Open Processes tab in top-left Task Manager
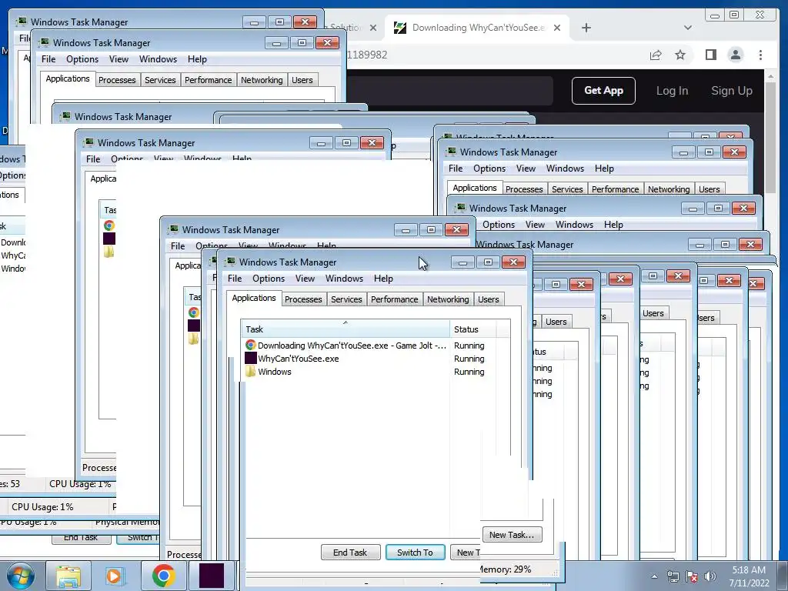The width and height of the screenshot is (788, 591). (117, 80)
